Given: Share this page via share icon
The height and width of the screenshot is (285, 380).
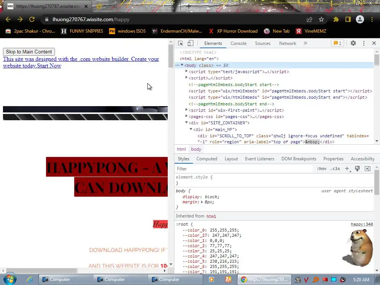Looking at the screenshot, I should 309,19.
